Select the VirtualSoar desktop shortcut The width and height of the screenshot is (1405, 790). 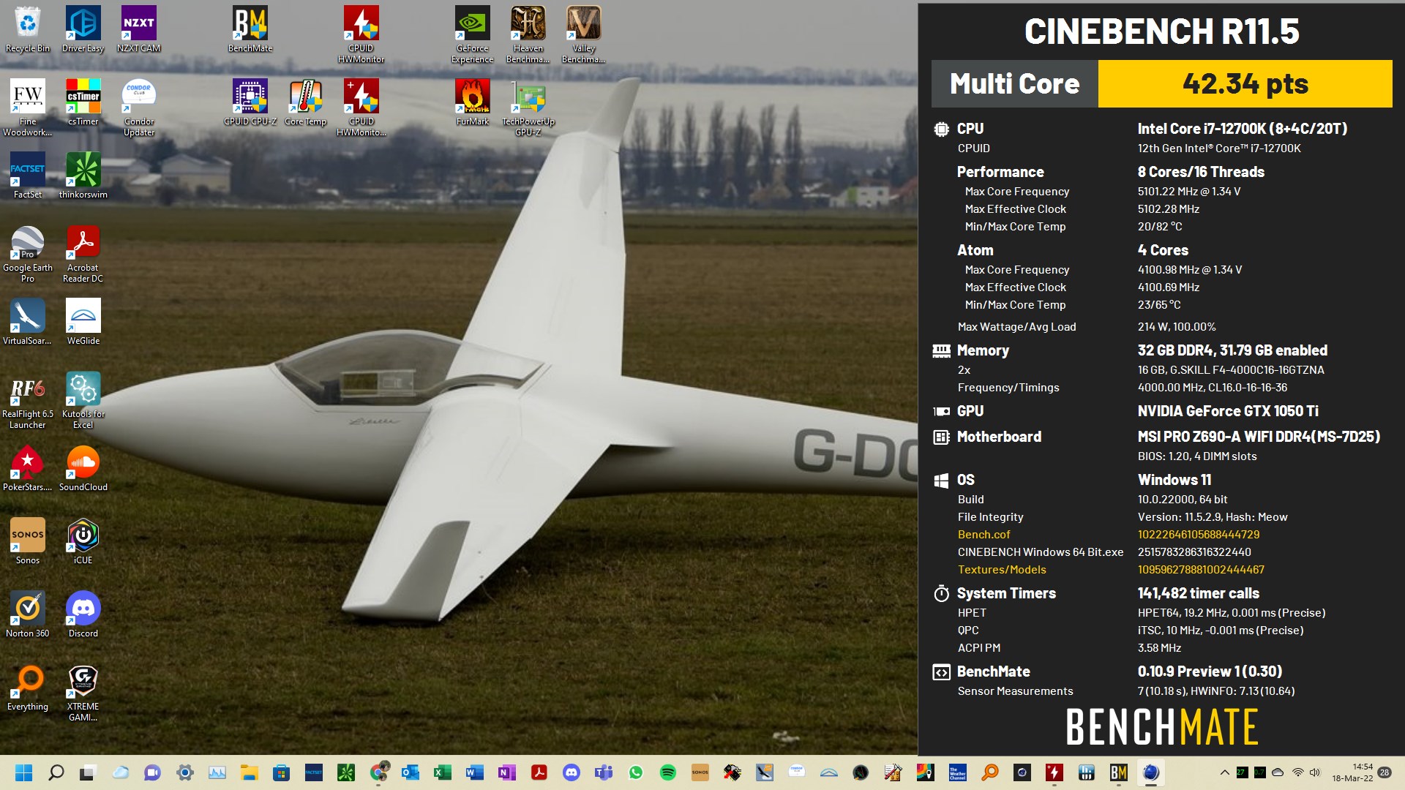click(28, 323)
